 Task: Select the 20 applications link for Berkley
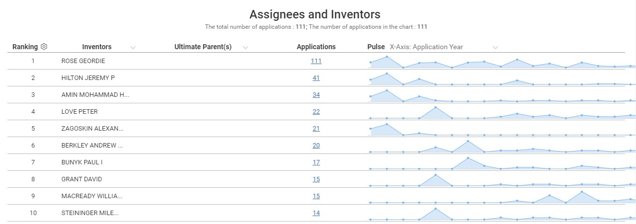(x=316, y=146)
